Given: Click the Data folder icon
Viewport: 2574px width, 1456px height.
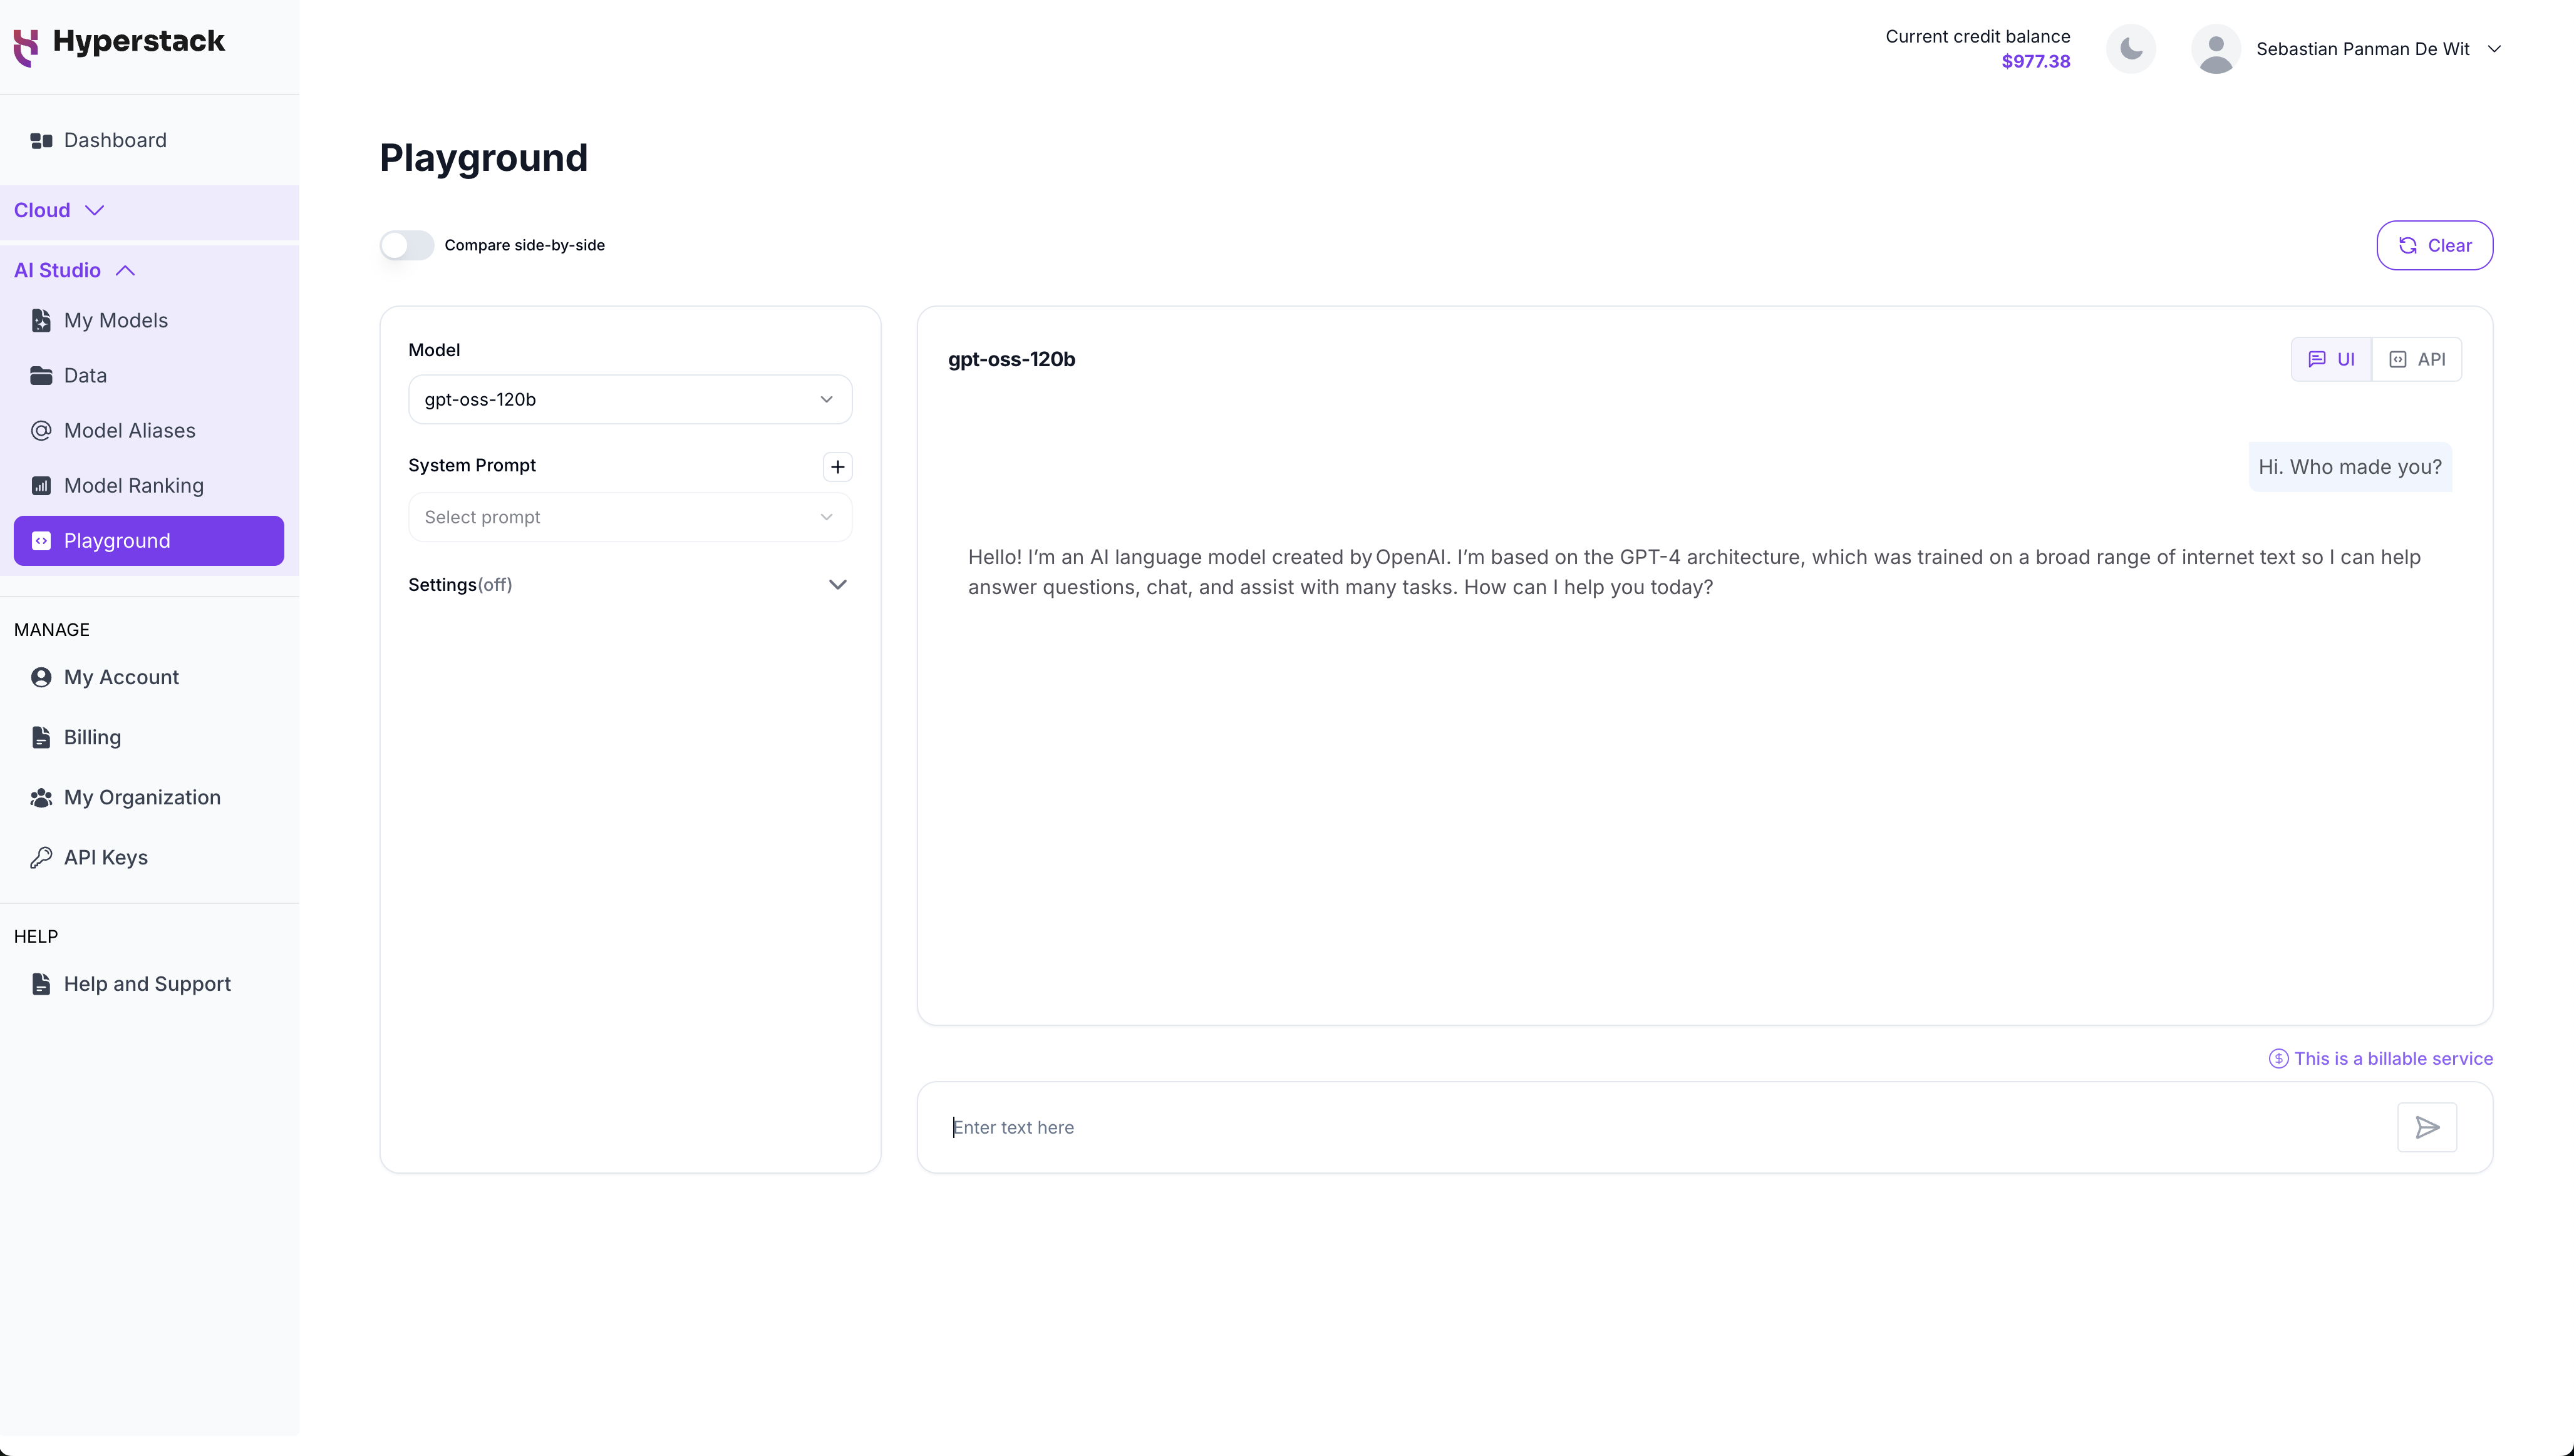Looking at the screenshot, I should click(41, 376).
